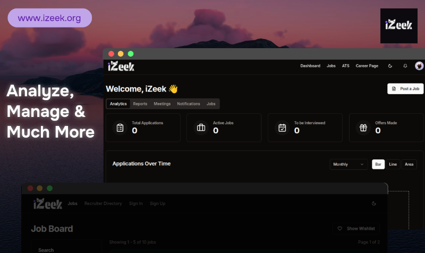Open the www.izeek.org link

(49, 18)
